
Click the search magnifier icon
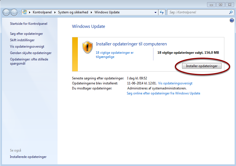[x=231, y=12]
